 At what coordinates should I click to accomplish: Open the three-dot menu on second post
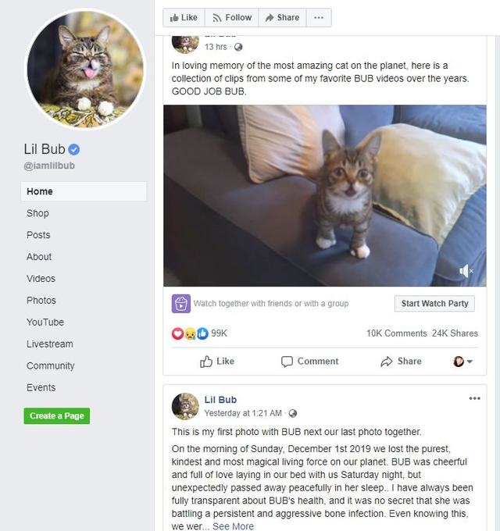pyautogui.click(x=474, y=398)
